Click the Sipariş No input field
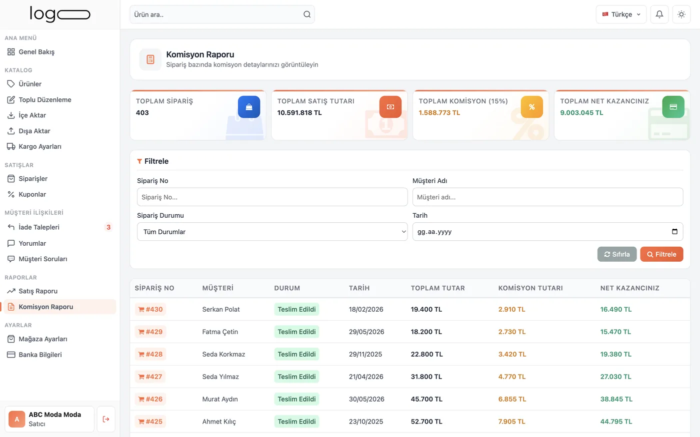This screenshot has height=437, width=700. 272,197
